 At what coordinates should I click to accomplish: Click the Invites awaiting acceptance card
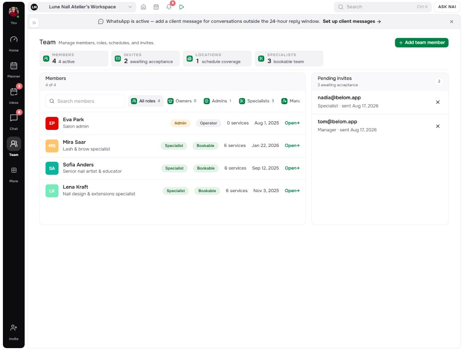click(146, 59)
